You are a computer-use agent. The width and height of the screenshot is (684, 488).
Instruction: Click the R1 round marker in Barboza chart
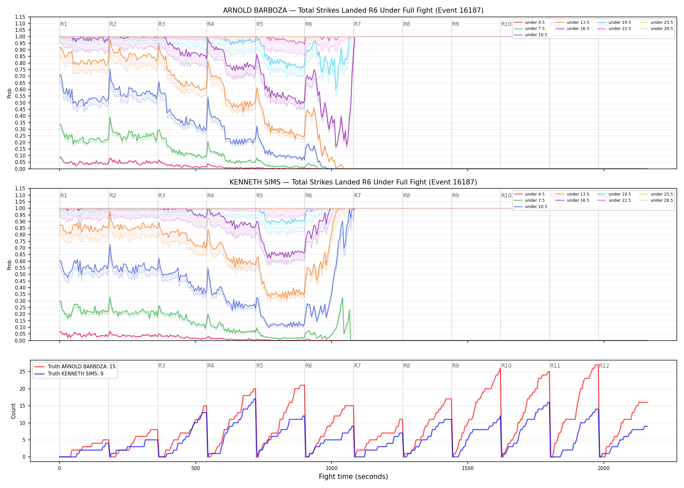[x=64, y=24]
